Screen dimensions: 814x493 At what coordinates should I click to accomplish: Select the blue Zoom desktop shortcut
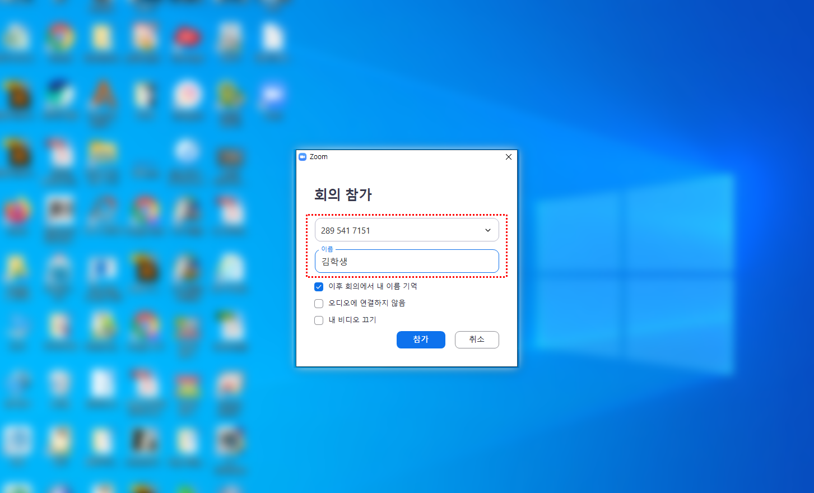pyautogui.click(x=273, y=95)
